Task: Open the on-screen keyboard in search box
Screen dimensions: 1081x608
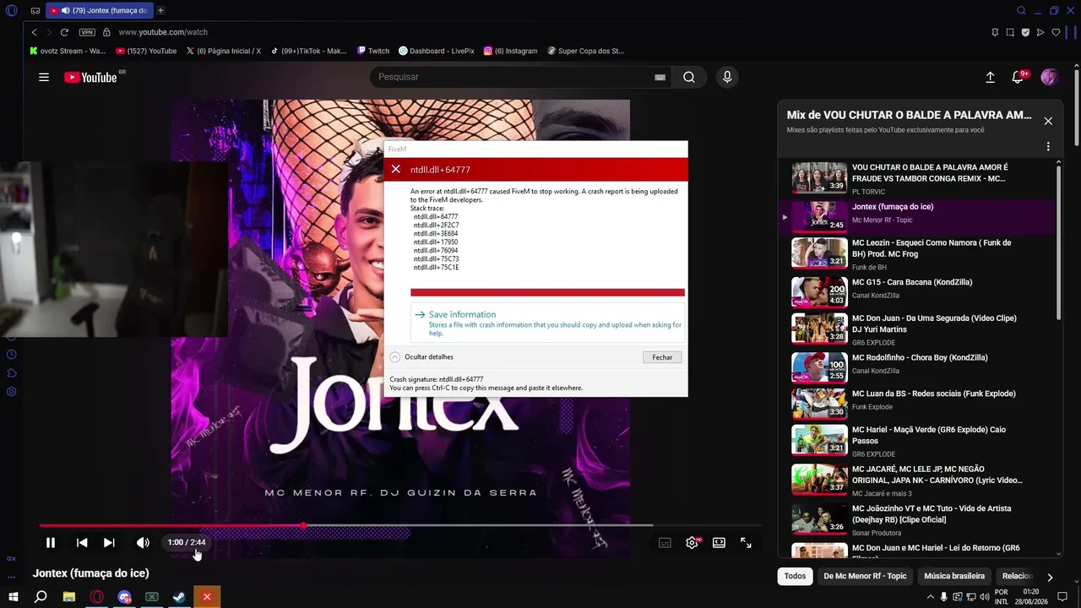Action: point(660,77)
